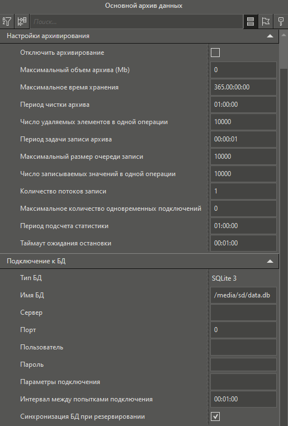
Task: Click the scrollbar up arrow
Action: pyautogui.click(x=284, y=35)
